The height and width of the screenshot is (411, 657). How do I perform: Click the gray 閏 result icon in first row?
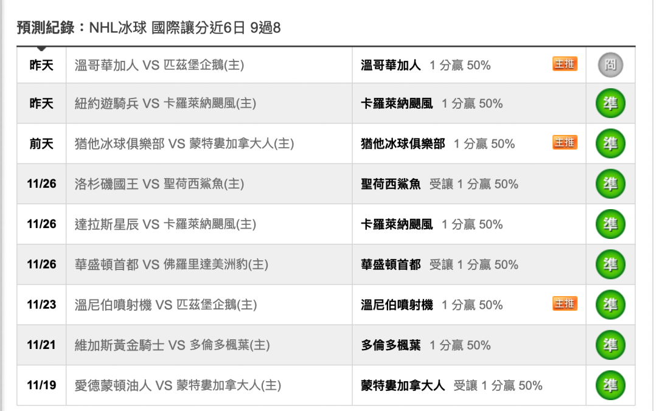coord(611,65)
